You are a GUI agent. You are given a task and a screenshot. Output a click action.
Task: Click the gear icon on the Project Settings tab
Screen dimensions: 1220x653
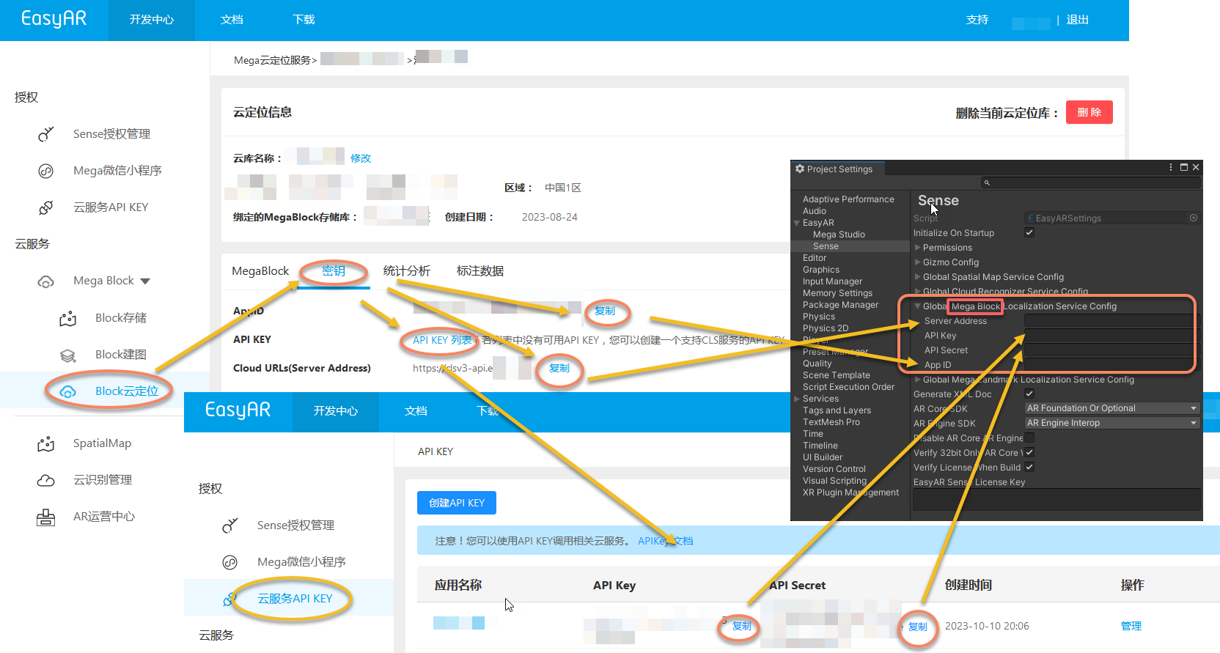click(x=800, y=169)
